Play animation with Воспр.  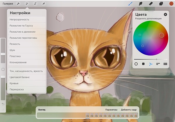coord(42,110)
